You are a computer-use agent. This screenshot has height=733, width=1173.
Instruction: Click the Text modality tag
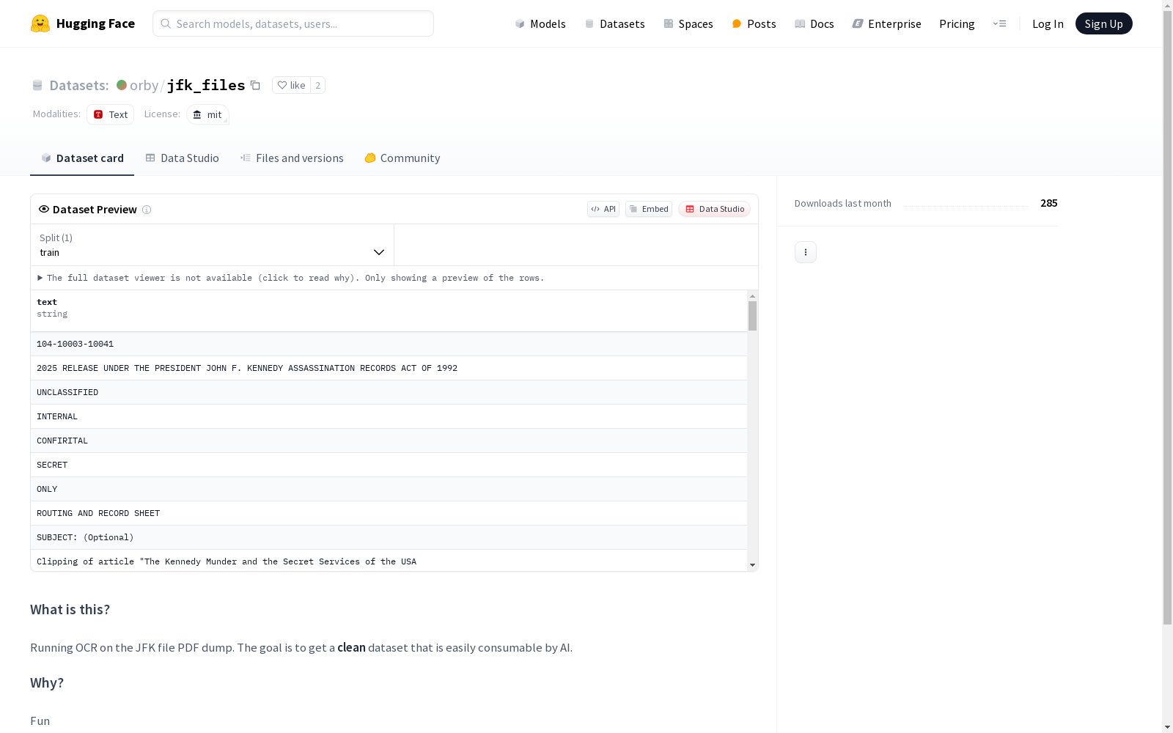[x=110, y=114]
